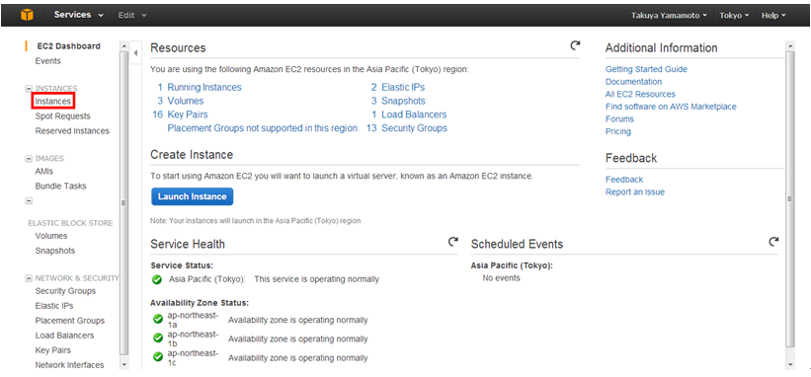Viewport: 811px width, 377px height.
Task: Open the Help dropdown menu
Action: [773, 16]
